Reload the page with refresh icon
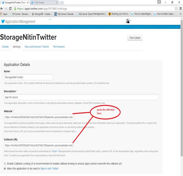This screenshot has height=176, width=183. click(x=10, y=9)
